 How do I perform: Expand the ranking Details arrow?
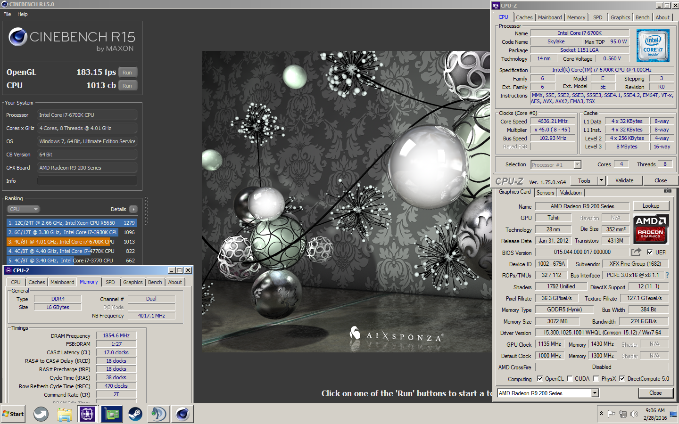133,209
